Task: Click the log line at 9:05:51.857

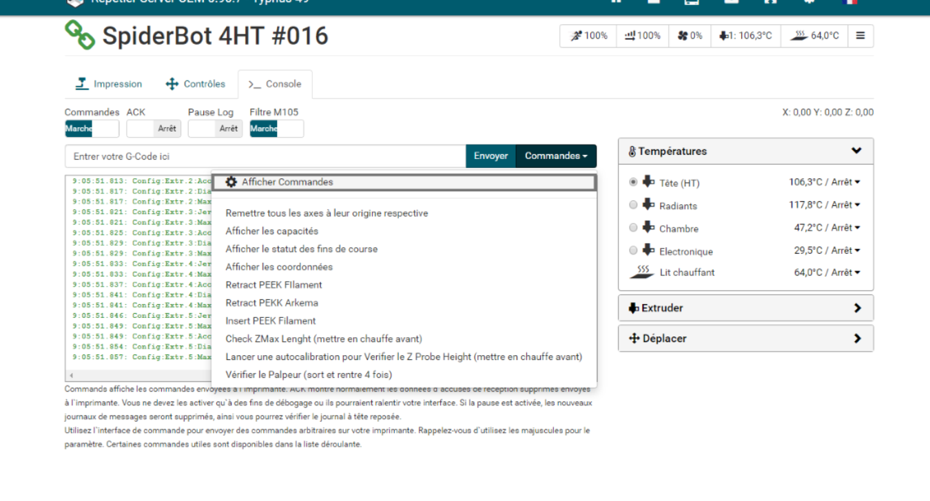Action: click(x=142, y=357)
